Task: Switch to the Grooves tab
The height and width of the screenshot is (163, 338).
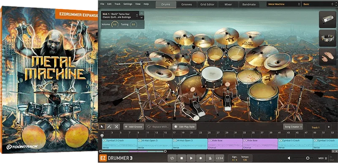Action: 187,4
